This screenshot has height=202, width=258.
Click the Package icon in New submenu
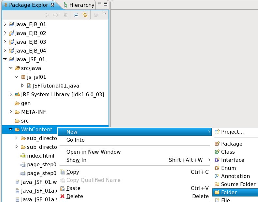(217, 144)
